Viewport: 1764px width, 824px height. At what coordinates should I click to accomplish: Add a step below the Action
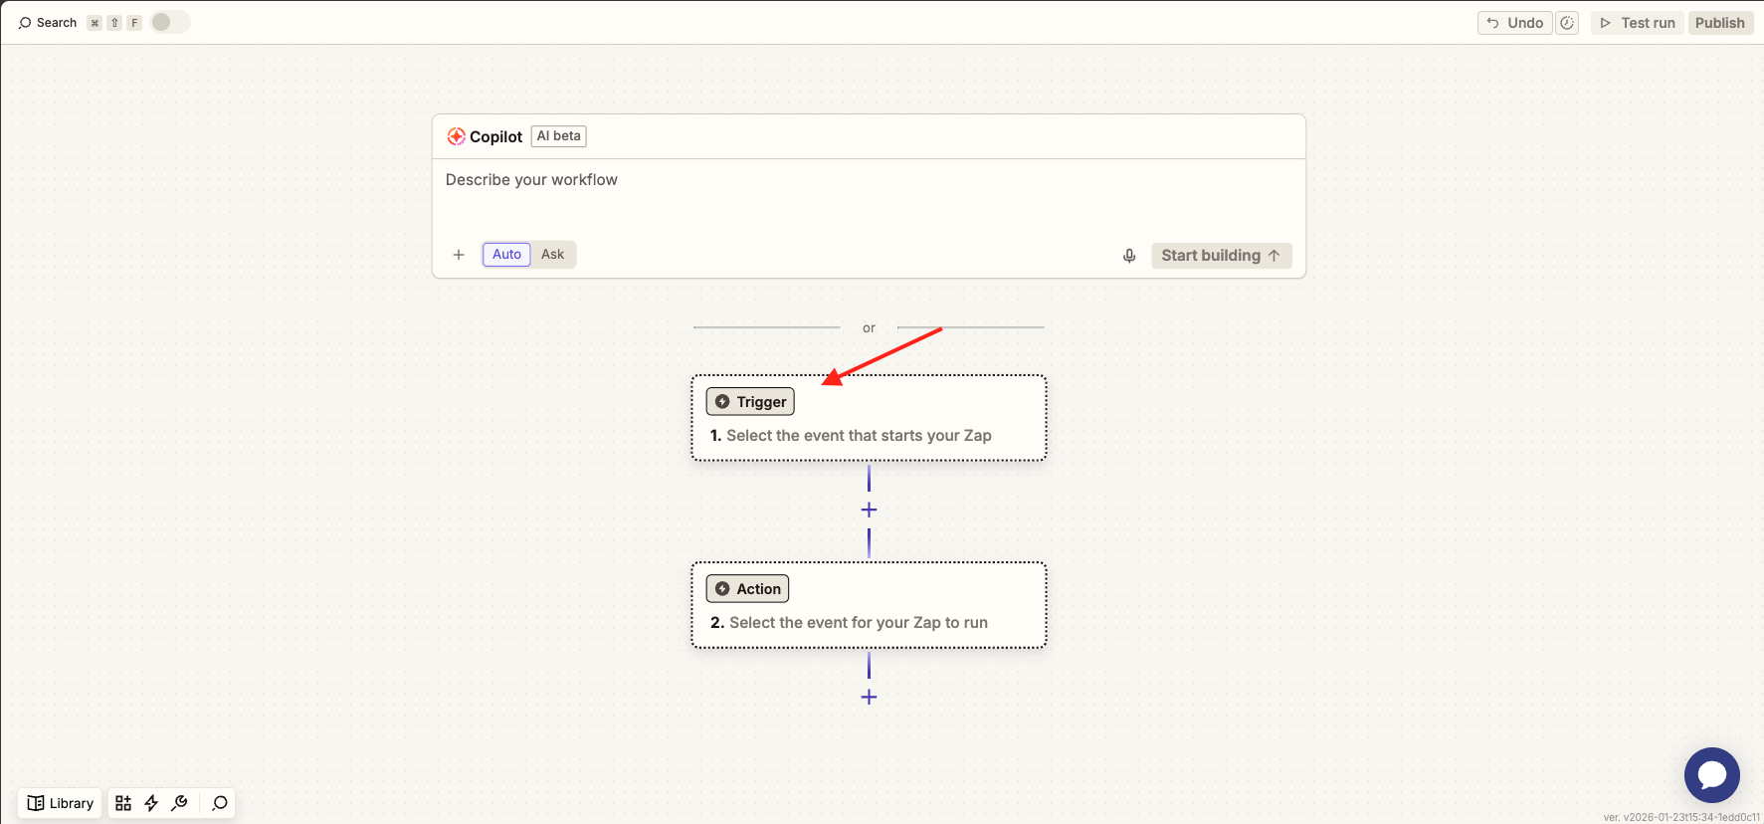[869, 697]
